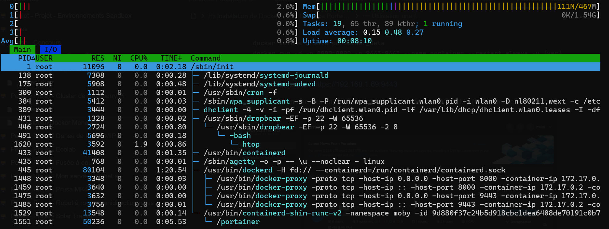This screenshot has width=609, height=229.
Task: Click PID 1620 in process list
Action: 22,144
